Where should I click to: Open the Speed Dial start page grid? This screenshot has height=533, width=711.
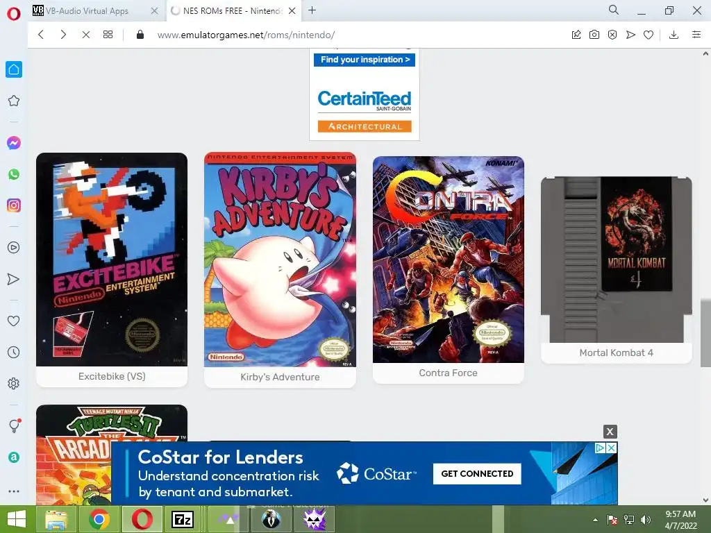(x=108, y=35)
